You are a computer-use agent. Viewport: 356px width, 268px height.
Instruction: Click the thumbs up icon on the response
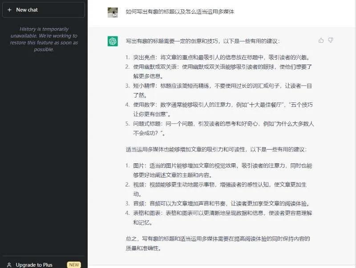(x=321, y=41)
